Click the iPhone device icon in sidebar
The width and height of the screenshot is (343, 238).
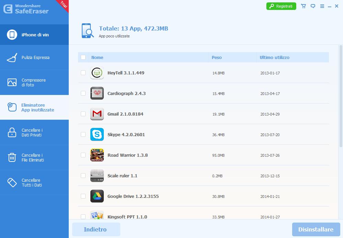pos(12,35)
